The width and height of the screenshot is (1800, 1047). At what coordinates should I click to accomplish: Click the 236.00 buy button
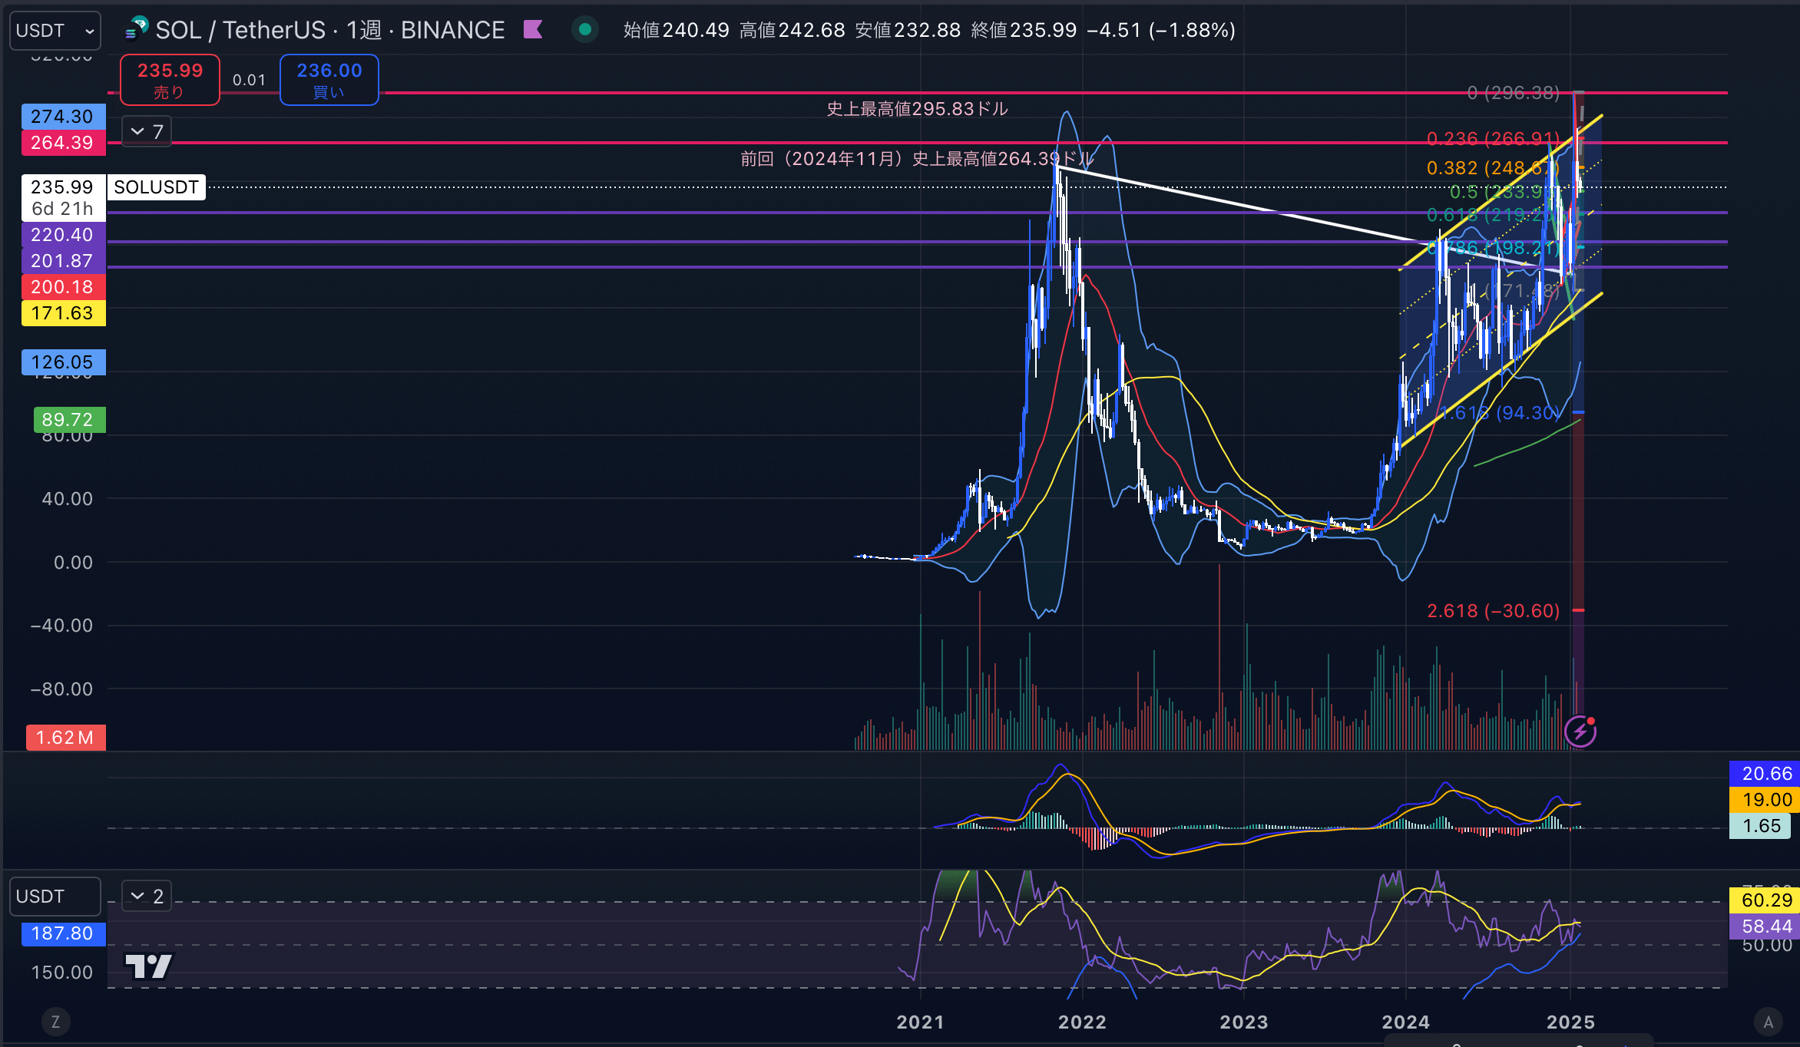(x=329, y=80)
